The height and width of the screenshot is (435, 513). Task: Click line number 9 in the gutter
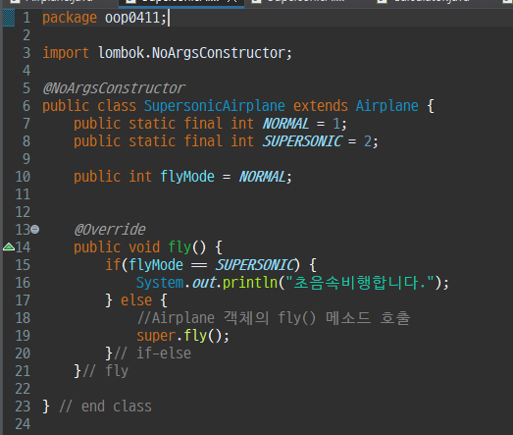(x=26, y=159)
